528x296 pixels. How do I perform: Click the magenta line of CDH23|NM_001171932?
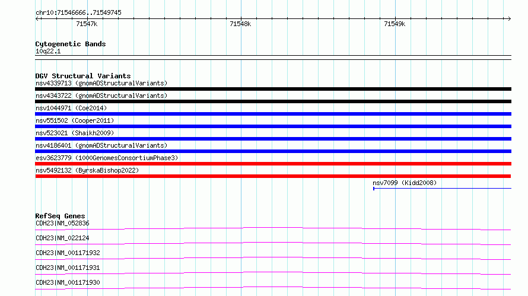273,259
